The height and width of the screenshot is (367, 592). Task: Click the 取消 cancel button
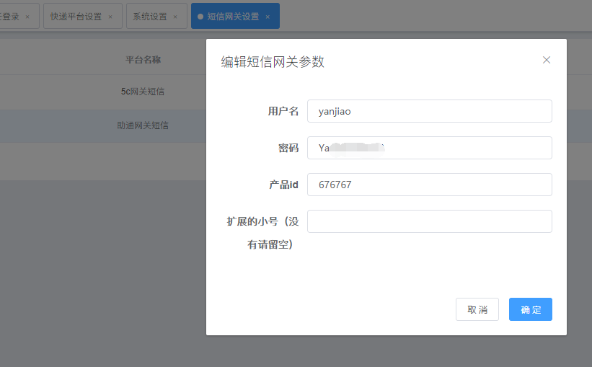pyautogui.click(x=477, y=309)
